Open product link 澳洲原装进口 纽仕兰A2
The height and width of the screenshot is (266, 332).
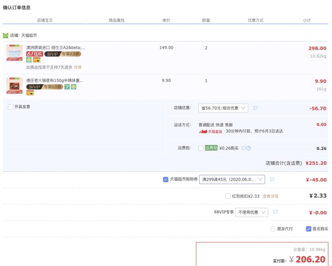[55, 48]
